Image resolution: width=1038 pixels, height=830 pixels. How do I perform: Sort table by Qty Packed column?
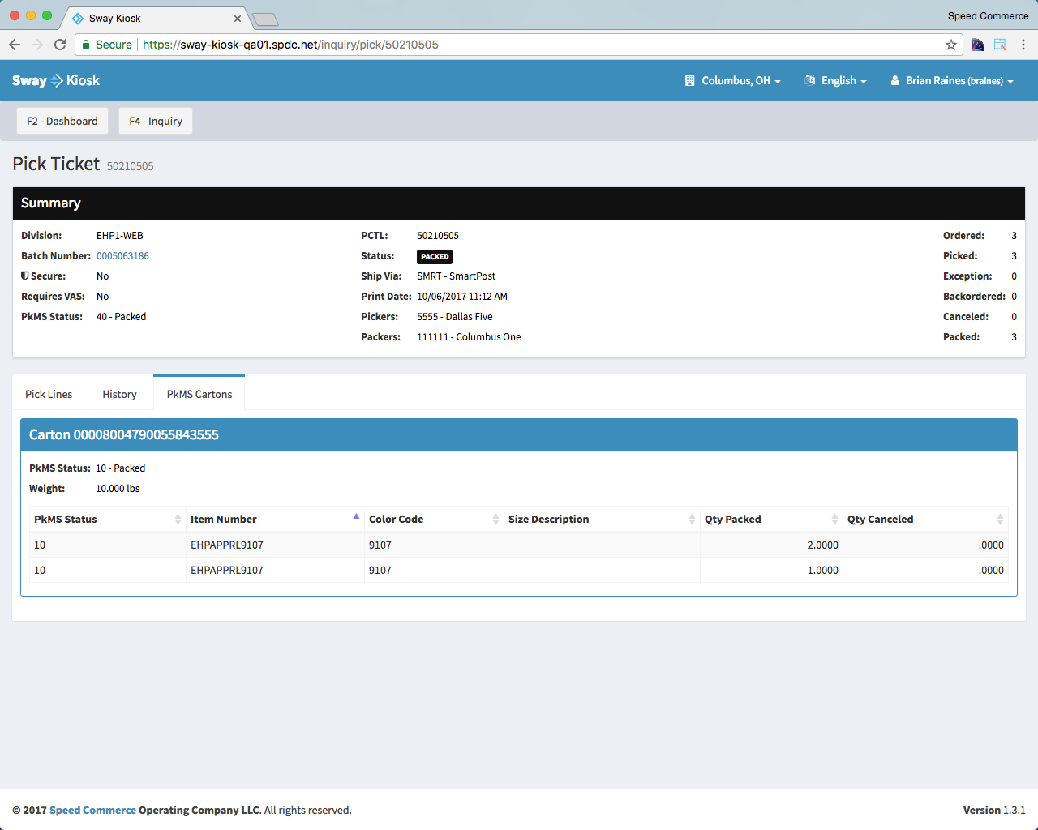771,519
